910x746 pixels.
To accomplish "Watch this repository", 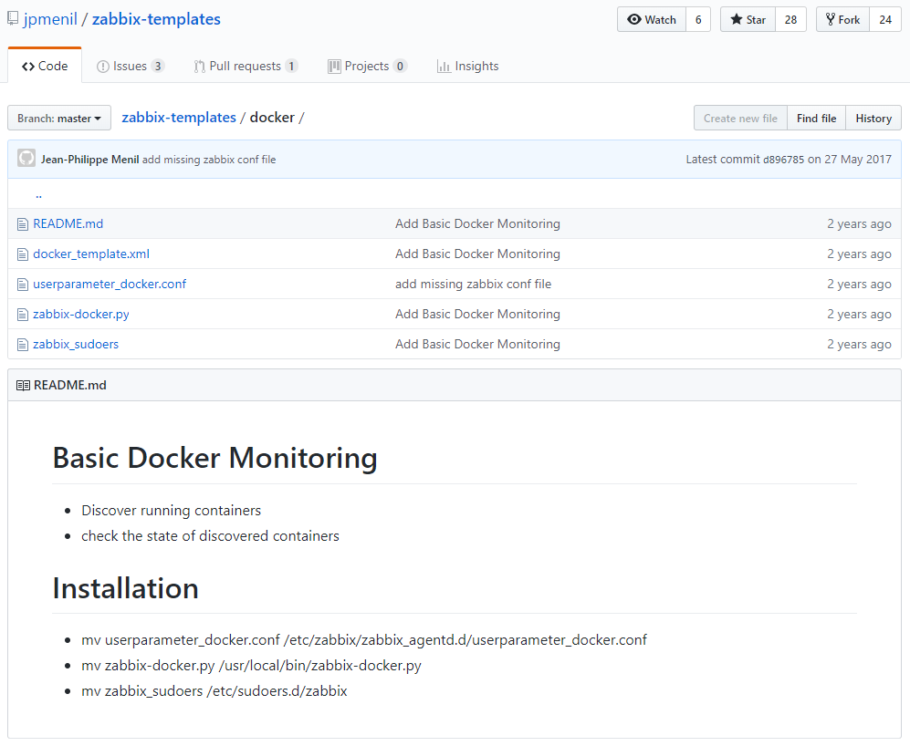I will point(652,20).
